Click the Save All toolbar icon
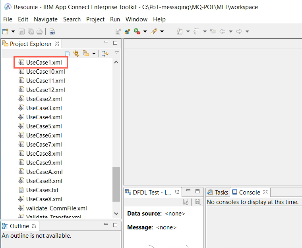 coord(31,31)
